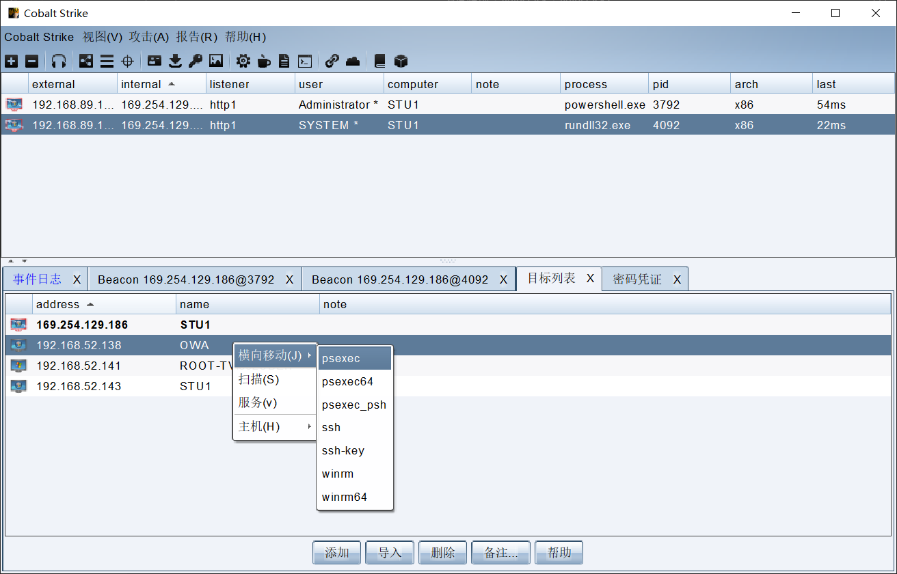
Task: Select psexec in lateral movement submenu
Action: (355, 358)
